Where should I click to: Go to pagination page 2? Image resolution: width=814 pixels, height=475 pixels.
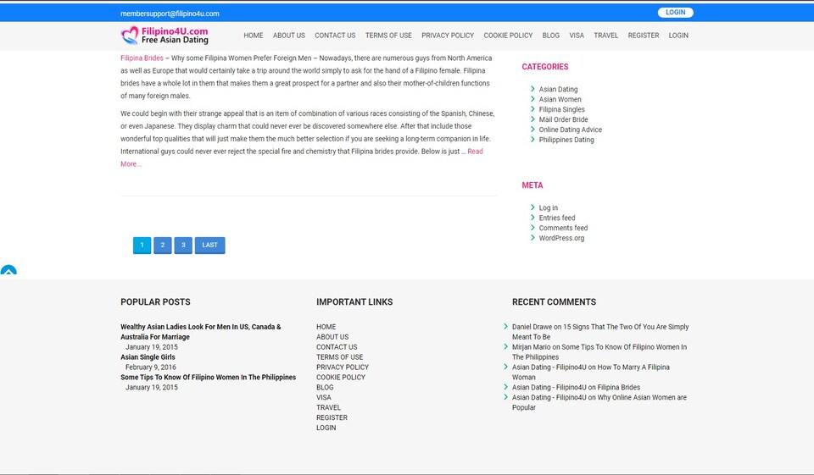pyautogui.click(x=163, y=246)
